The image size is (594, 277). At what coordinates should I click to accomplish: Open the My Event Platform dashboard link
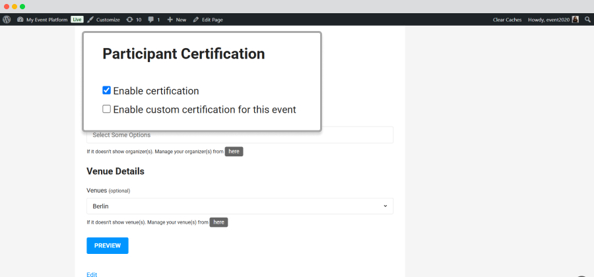click(x=42, y=20)
